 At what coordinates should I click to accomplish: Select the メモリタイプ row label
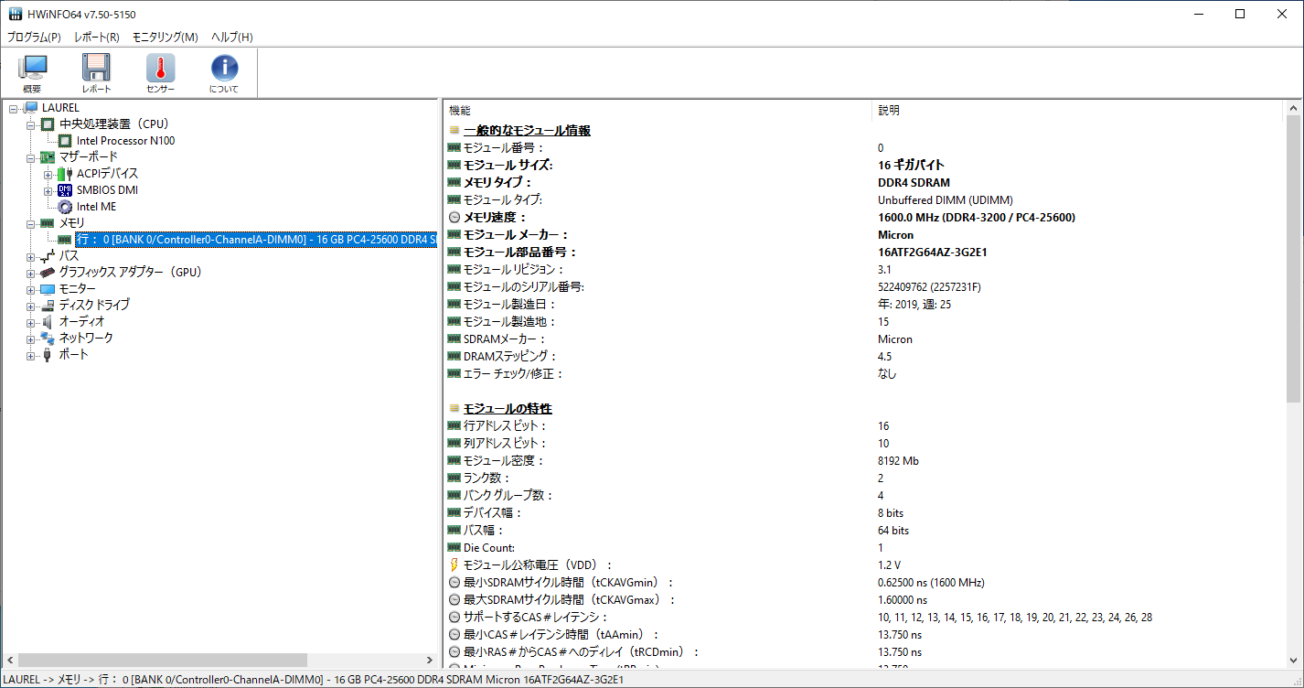click(x=498, y=183)
